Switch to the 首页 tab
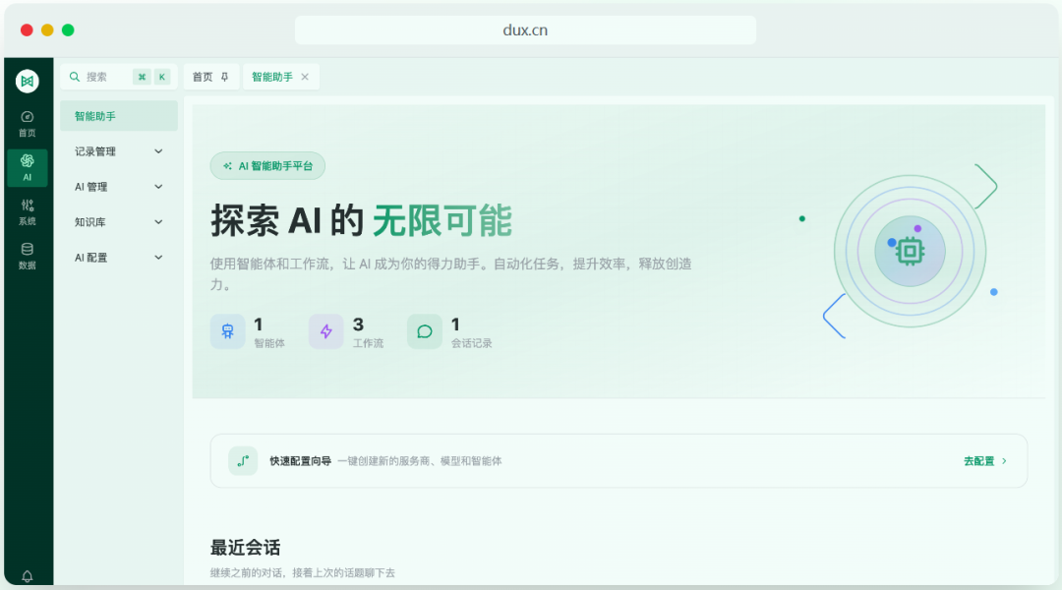The image size is (1062, 590). point(204,76)
